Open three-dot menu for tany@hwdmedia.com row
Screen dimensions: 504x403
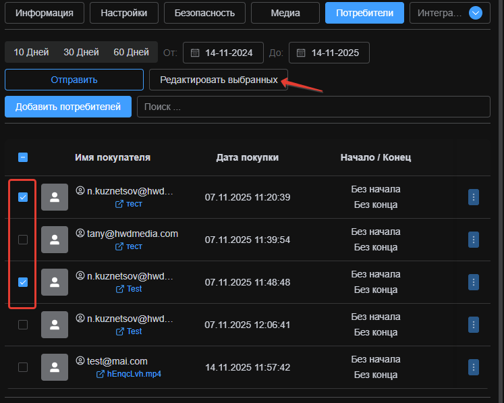(474, 240)
